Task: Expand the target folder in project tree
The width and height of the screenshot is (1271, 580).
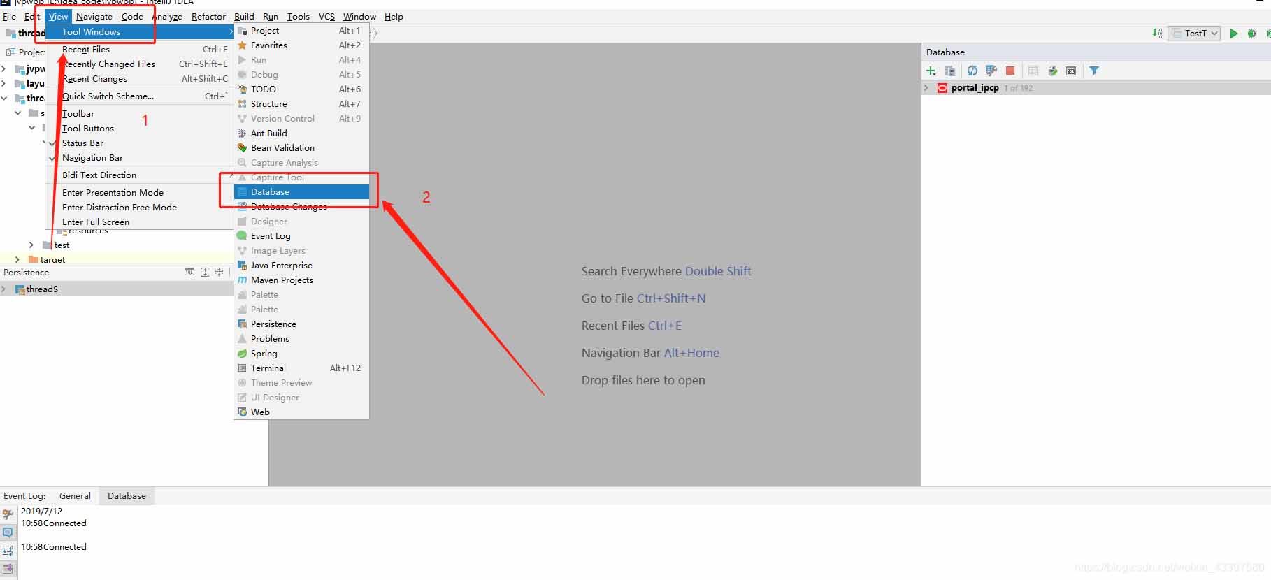Action: click(17, 260)
